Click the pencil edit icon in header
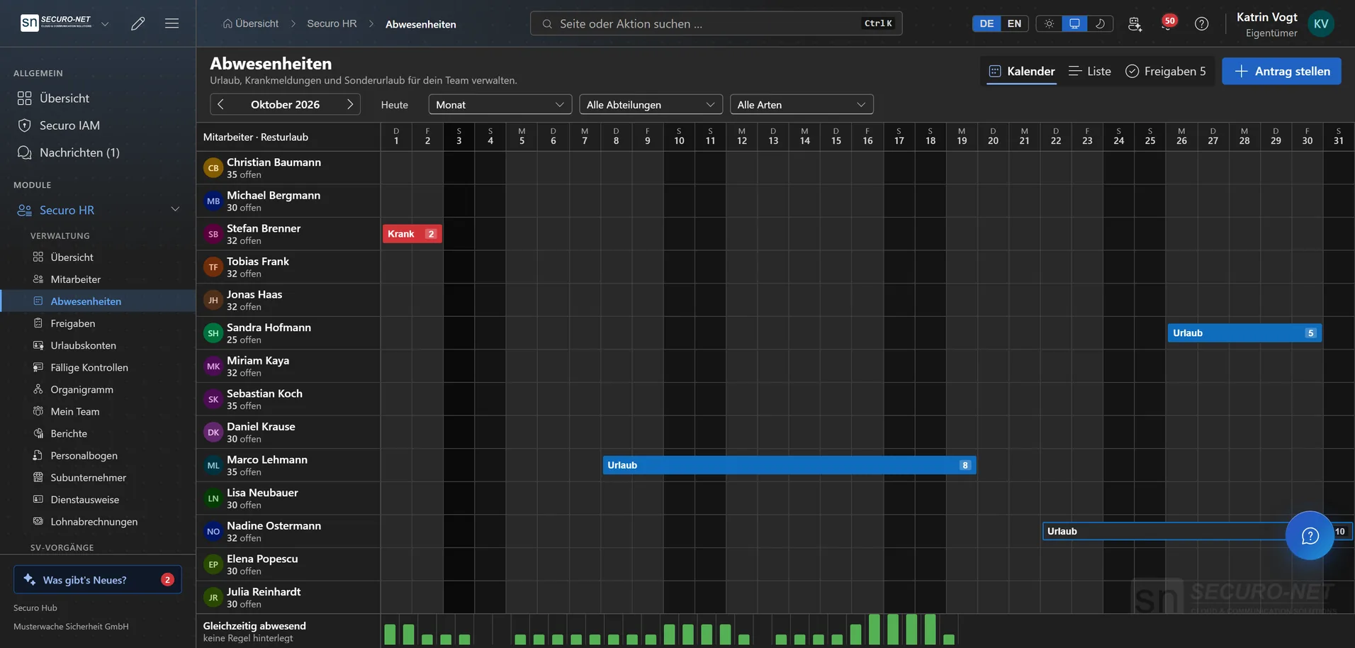 pos(138,23)
